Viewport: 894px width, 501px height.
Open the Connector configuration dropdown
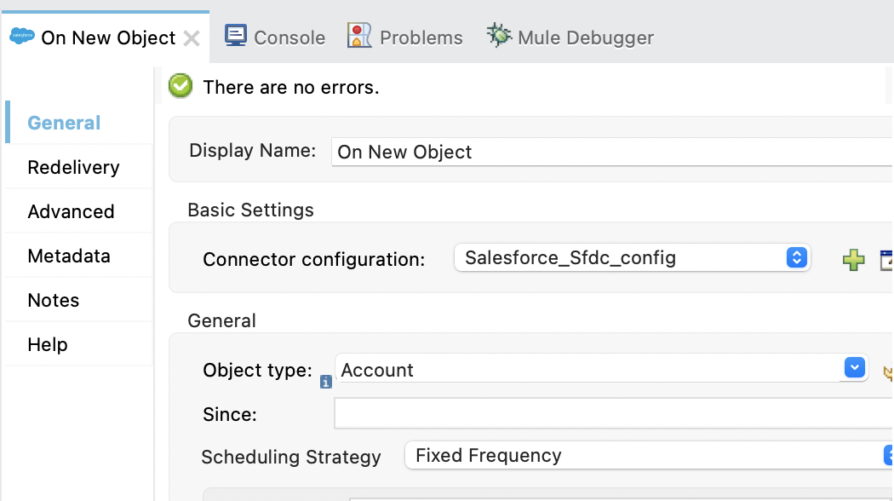click(x=797, y=257)
